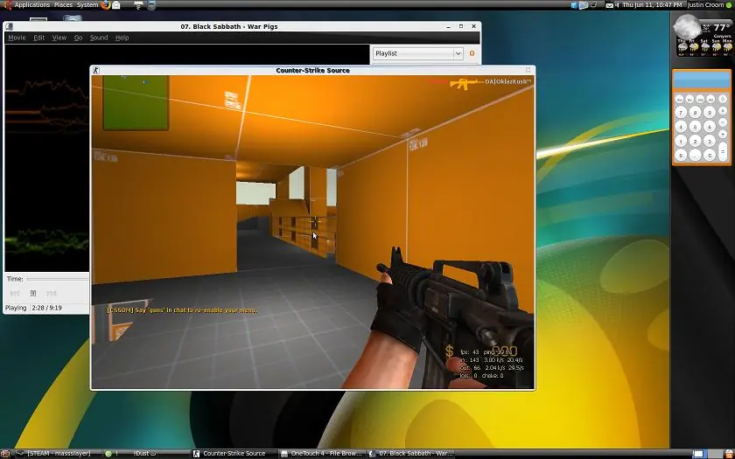Pause playback in the media player
Viewport: 735px width, 459px height.
[x=33, y=294]
